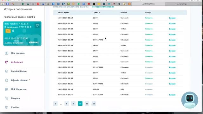Click date 01.04.2020 13:12
203x114 pixels.
65,51
